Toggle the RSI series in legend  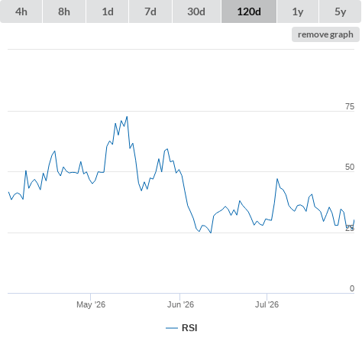[189, 328]
